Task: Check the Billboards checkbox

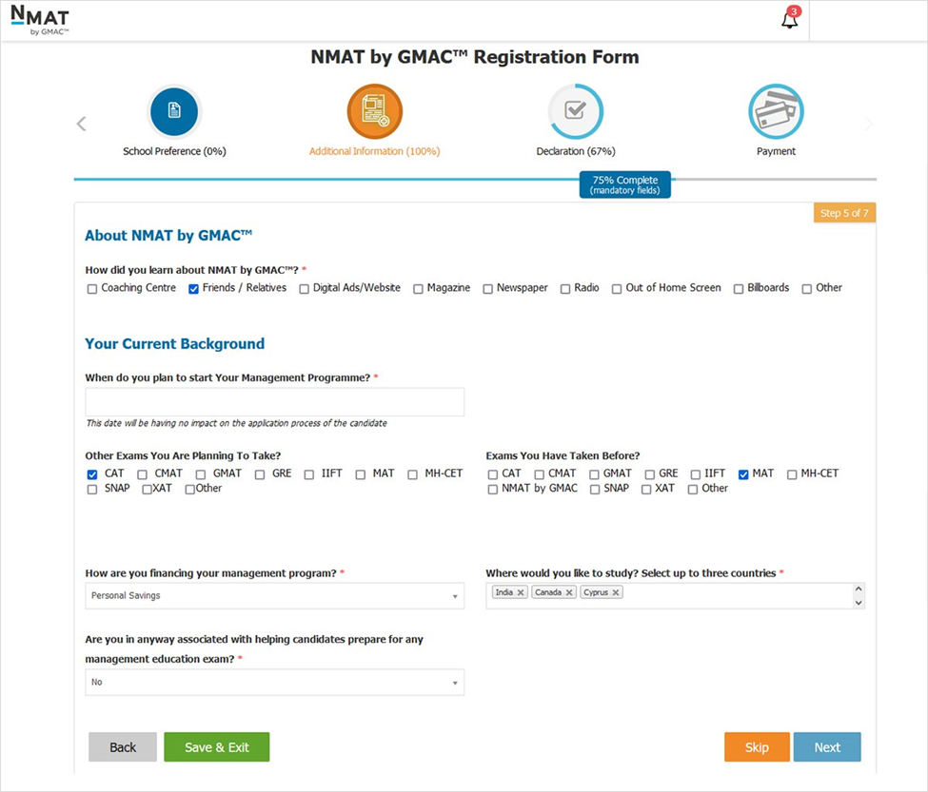Action: (x=739, y=289)
